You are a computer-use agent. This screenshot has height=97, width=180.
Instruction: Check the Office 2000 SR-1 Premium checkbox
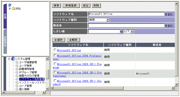[x=55, y=64]
